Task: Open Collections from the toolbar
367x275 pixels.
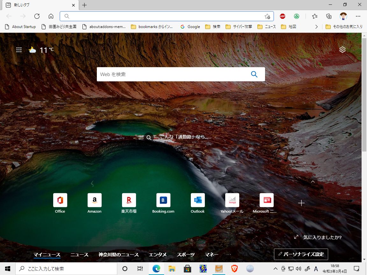Action: [x=328, y=16]
